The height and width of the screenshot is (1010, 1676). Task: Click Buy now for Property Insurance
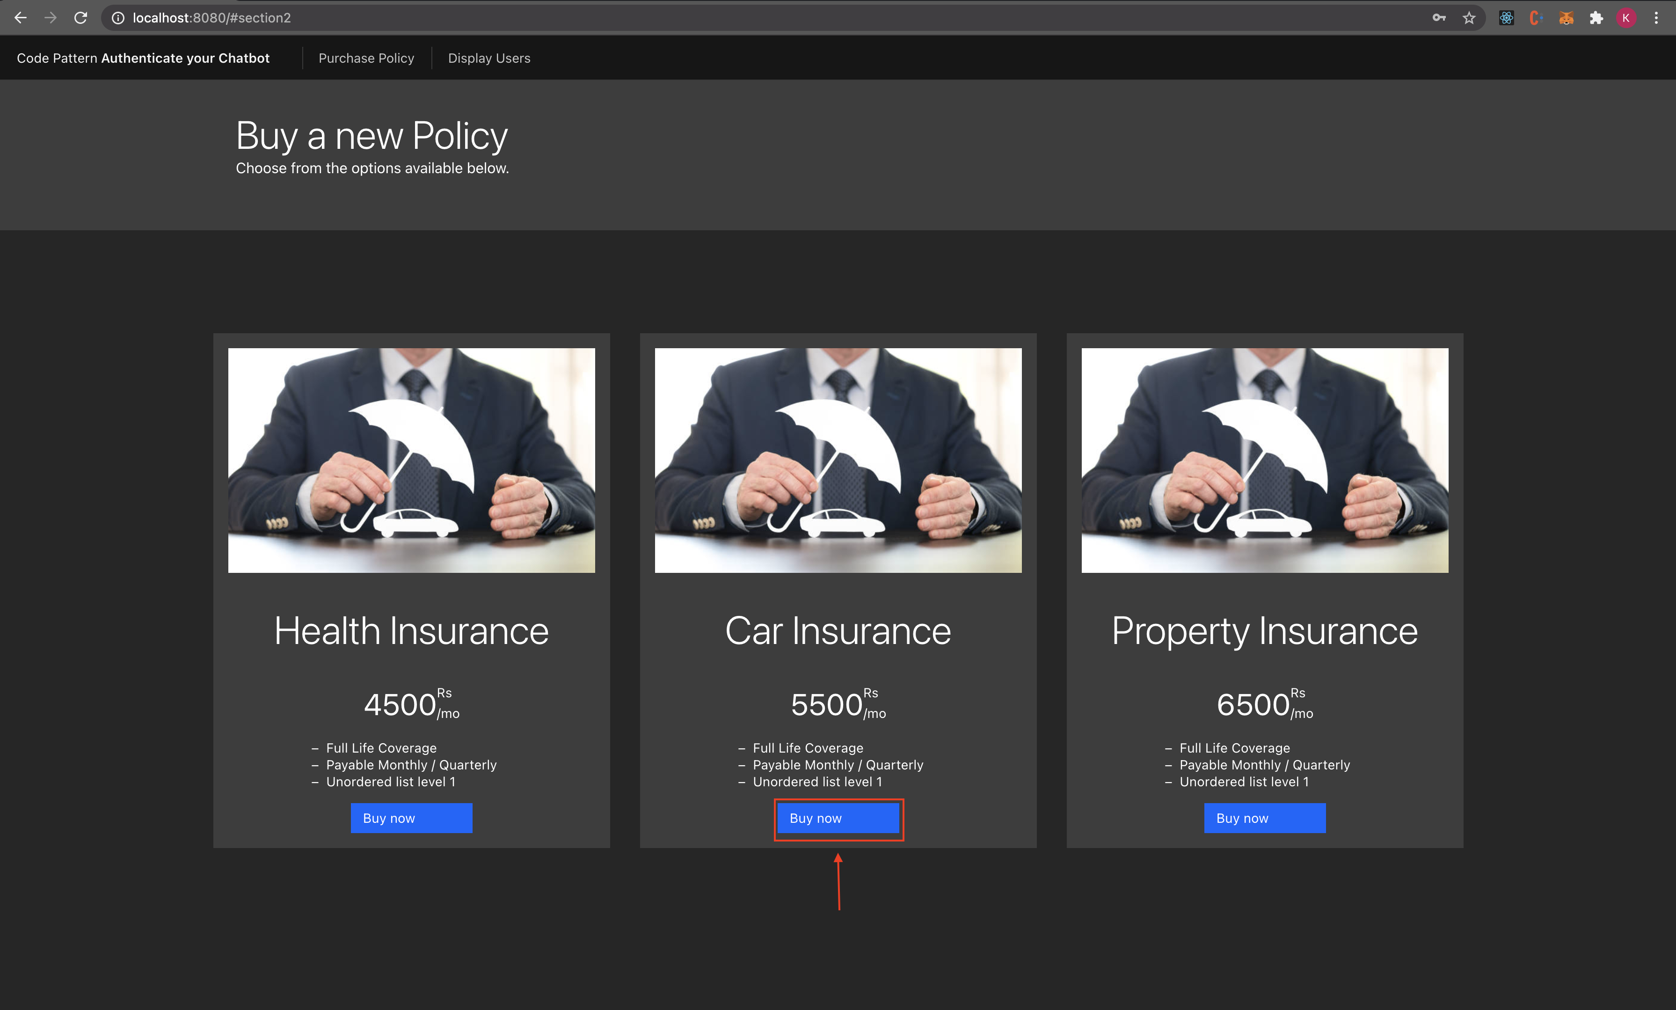[1264, 817]
